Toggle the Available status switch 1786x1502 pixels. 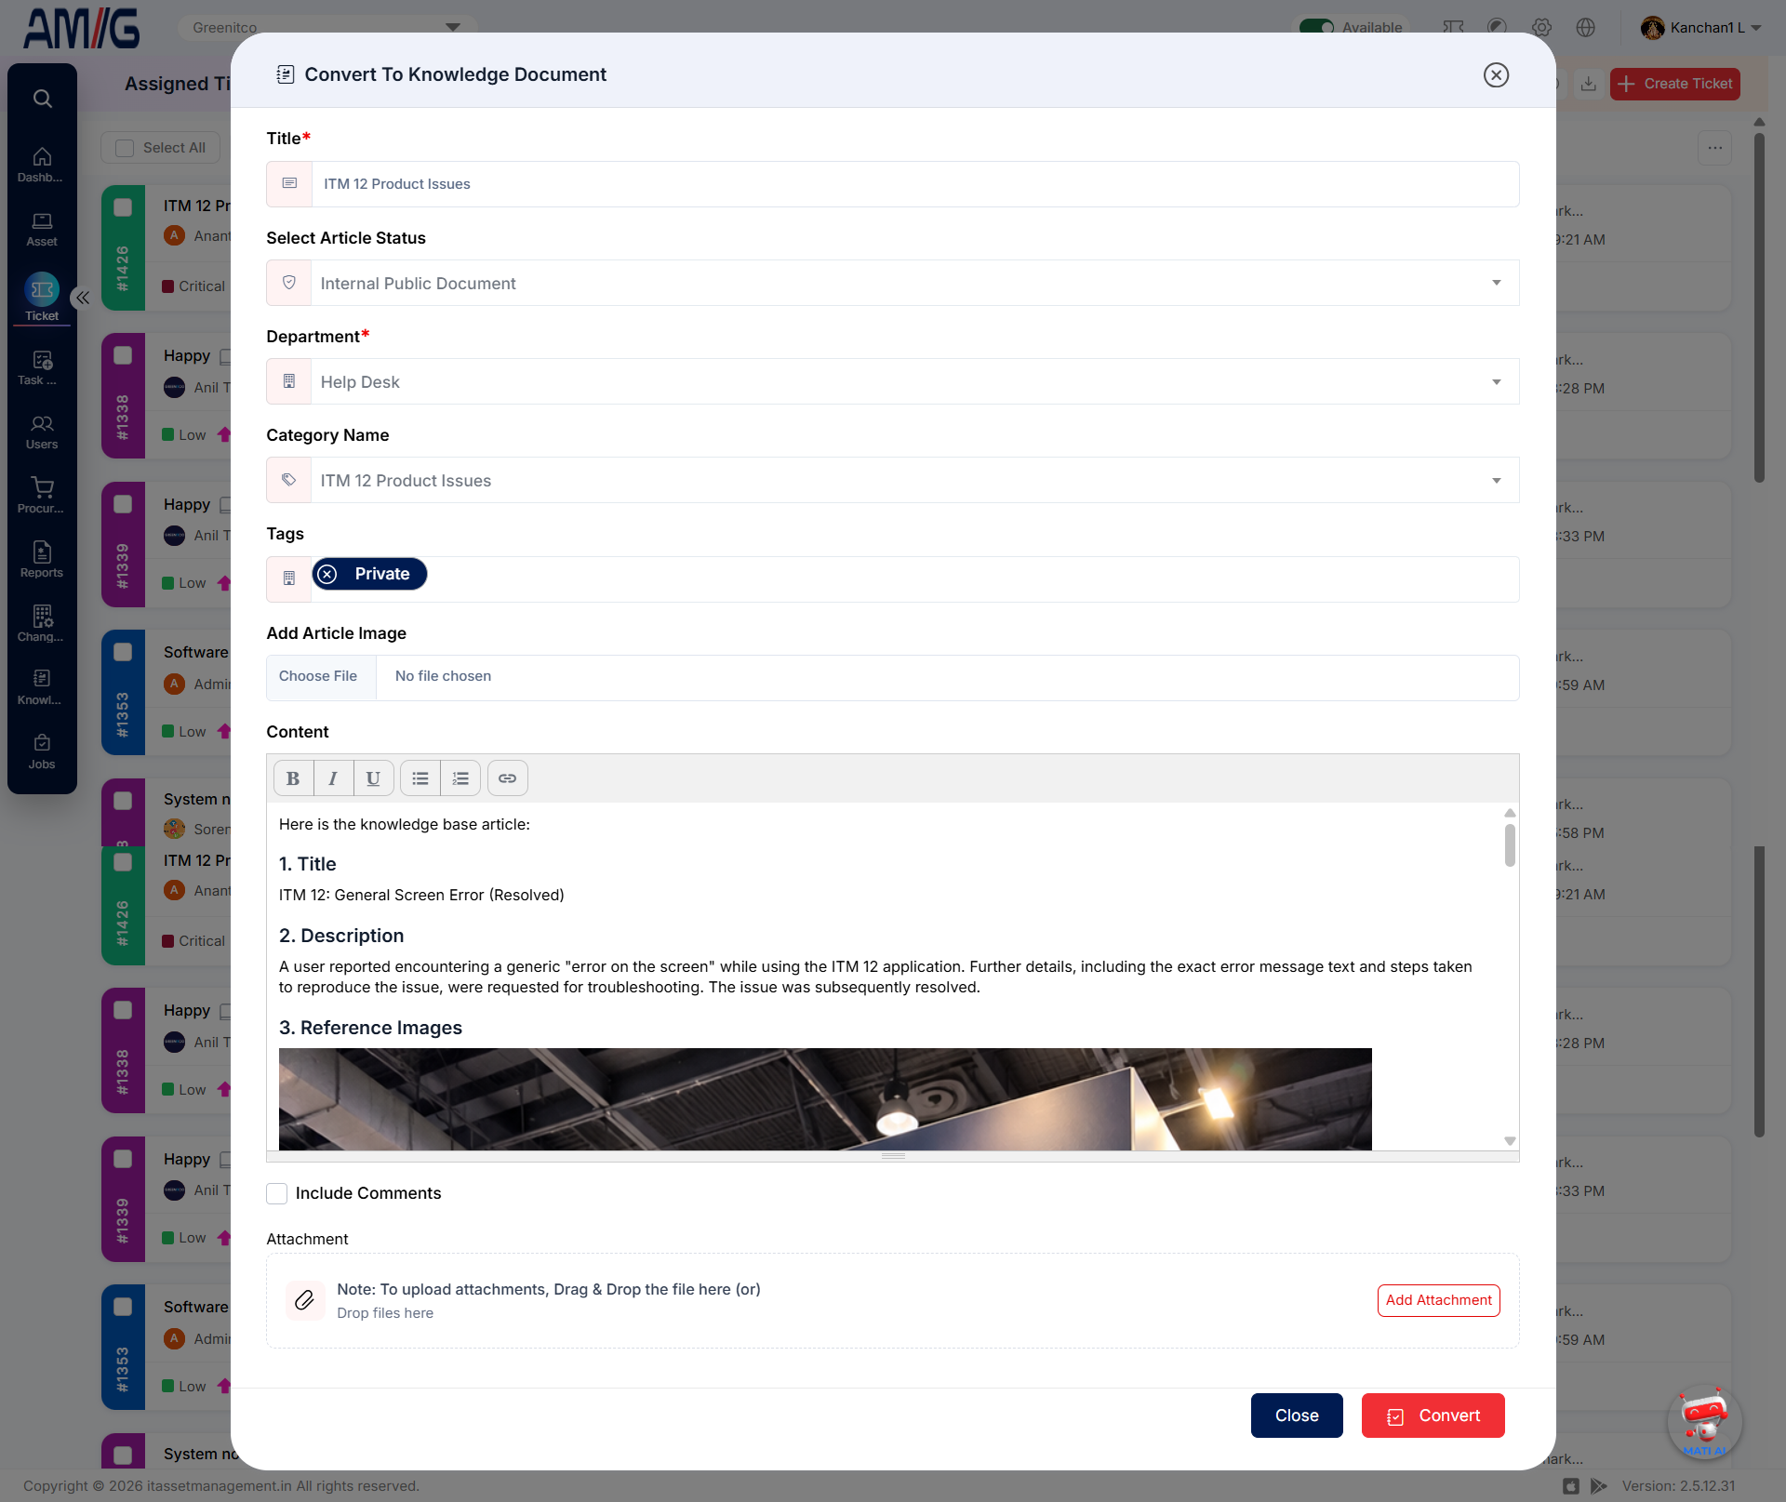1316,27
